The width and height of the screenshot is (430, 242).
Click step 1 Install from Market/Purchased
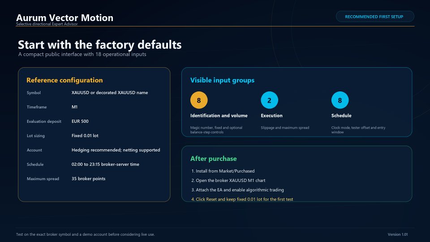click(x=223, y=171)
